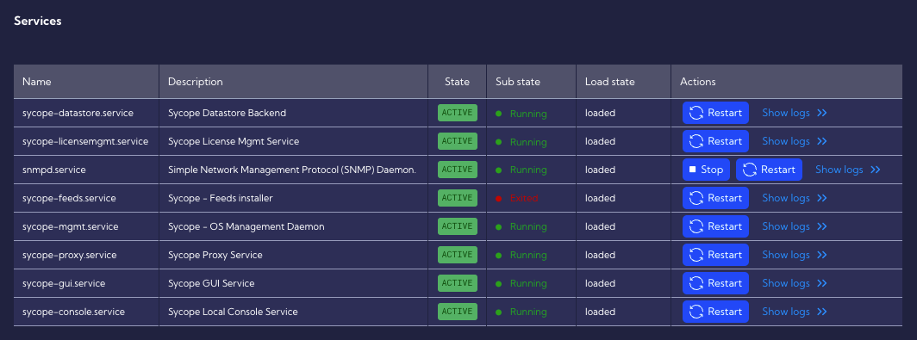This screenshot has width=917, height=340.
Task: Restart the sycope-proxy.service
Action: tap(715, 255)
